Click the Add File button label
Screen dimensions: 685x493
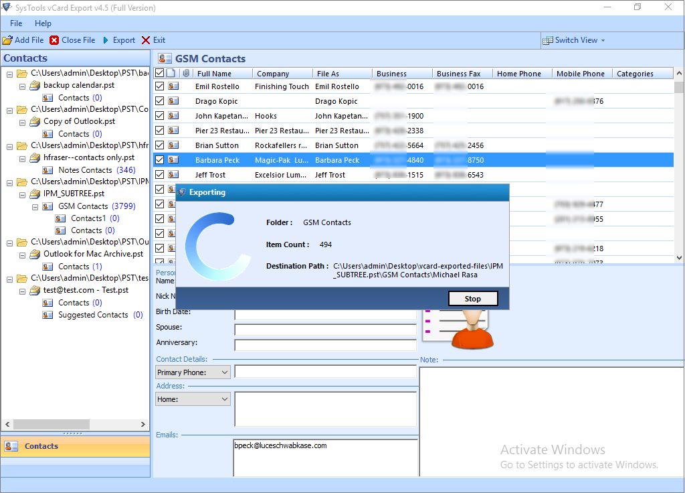point(29,40)
